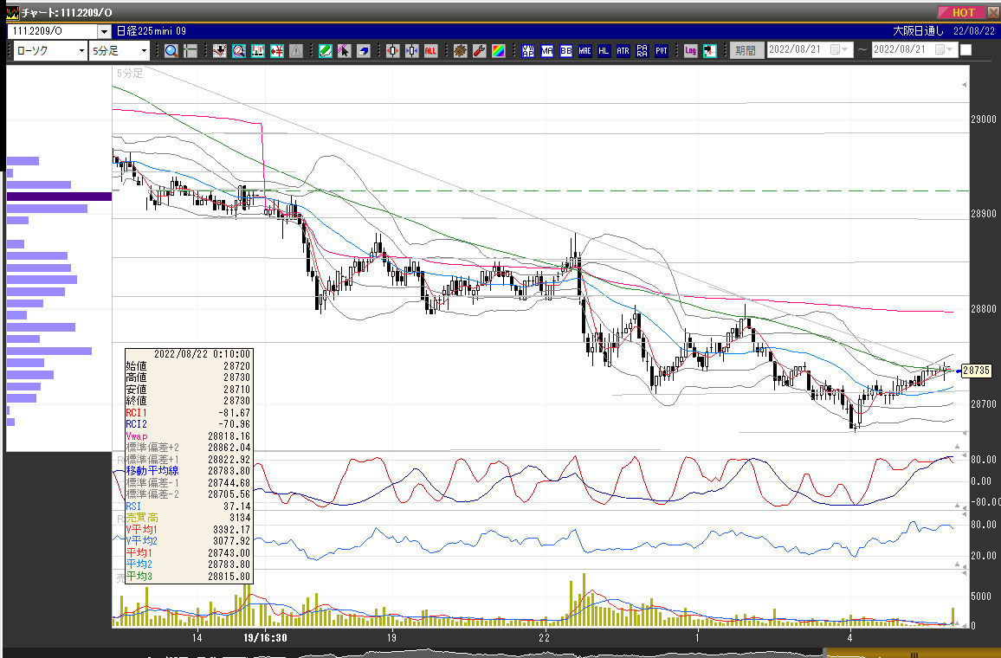
Task: Tick the checkbox after the end date
Action: 965,49
